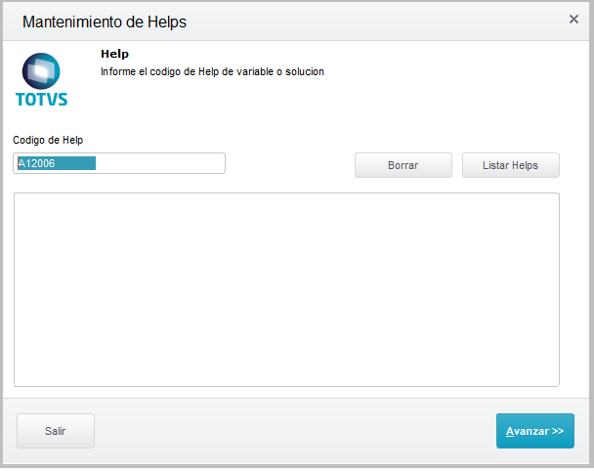Exit using the Salir button
The height and width of the screenshot is (471, 594).
[x=56, y=431]
